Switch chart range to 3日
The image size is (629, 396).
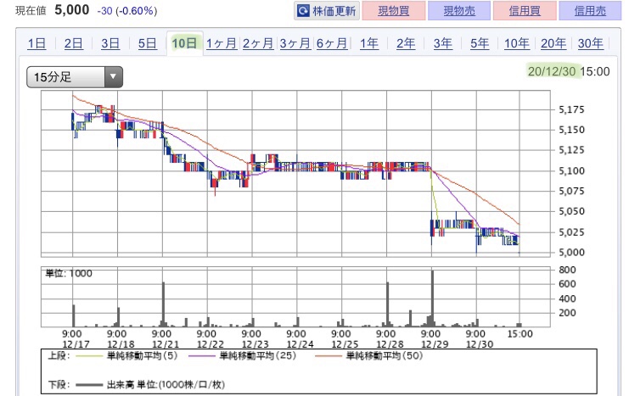pyautogui.click(x=110, y=43)
